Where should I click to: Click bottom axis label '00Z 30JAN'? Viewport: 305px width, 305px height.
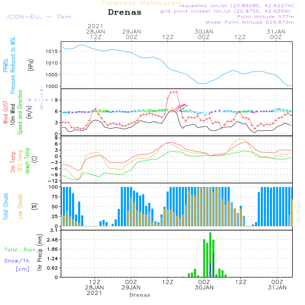coord(204,285)
